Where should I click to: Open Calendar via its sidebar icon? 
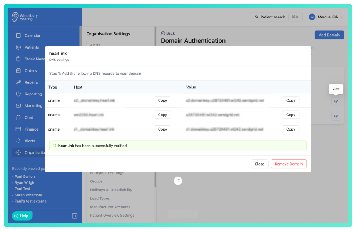pyautogui.click(x=18, y=35)
